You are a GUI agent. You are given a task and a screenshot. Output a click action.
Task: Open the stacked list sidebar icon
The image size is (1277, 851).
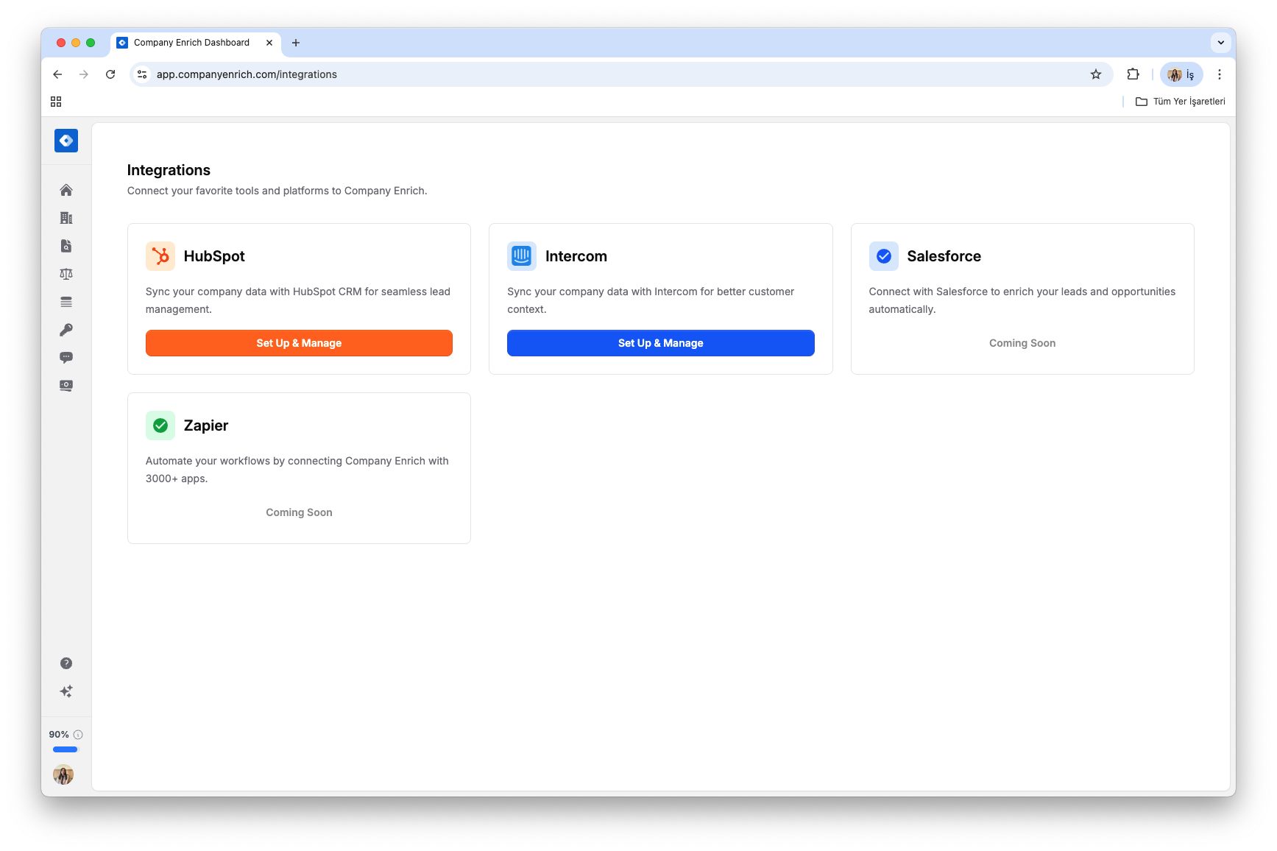[66, 302]
